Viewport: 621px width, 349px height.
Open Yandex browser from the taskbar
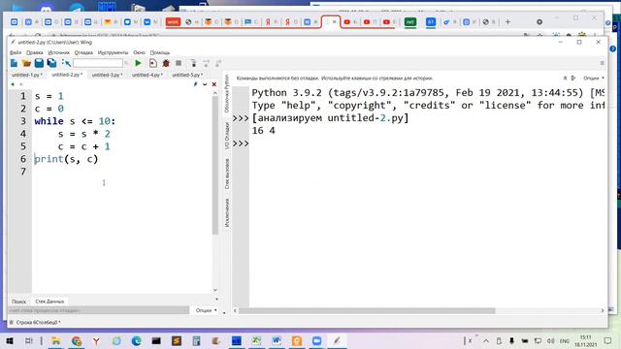tap(96, 340)
